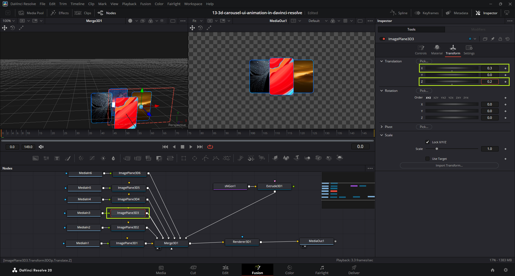The height and width of the screenshot is (276, 515).
Task: Switch to the Modifiers tab
Action: coord(478,29)
